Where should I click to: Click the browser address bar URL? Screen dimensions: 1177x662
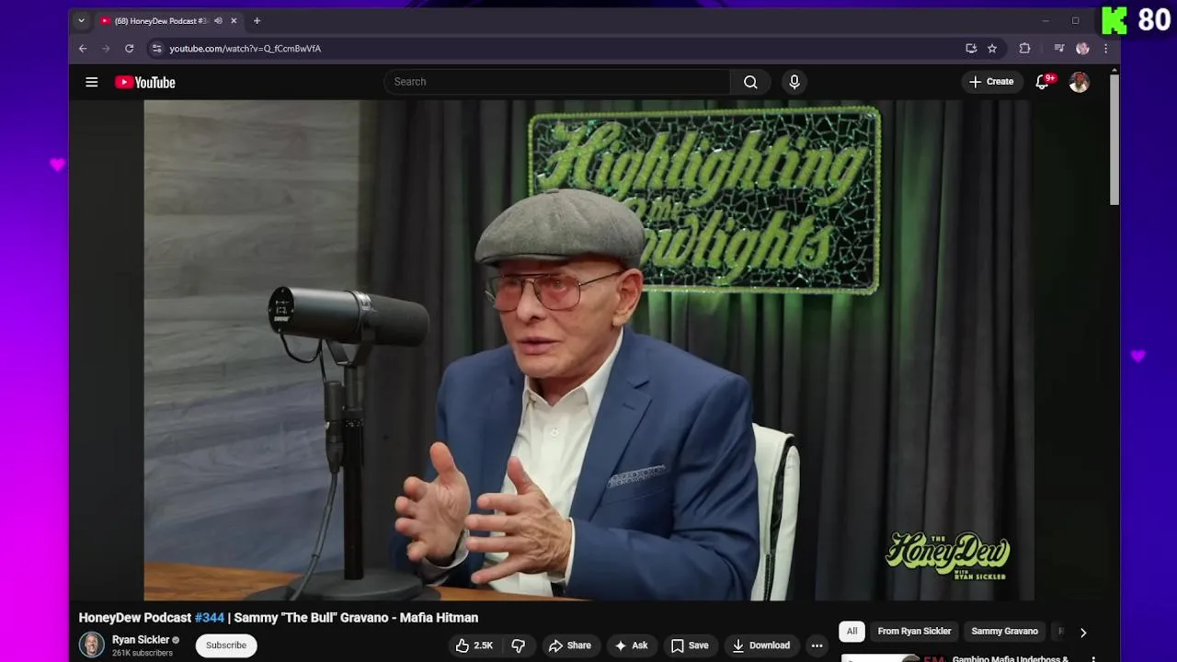click(x=245, y=49)
